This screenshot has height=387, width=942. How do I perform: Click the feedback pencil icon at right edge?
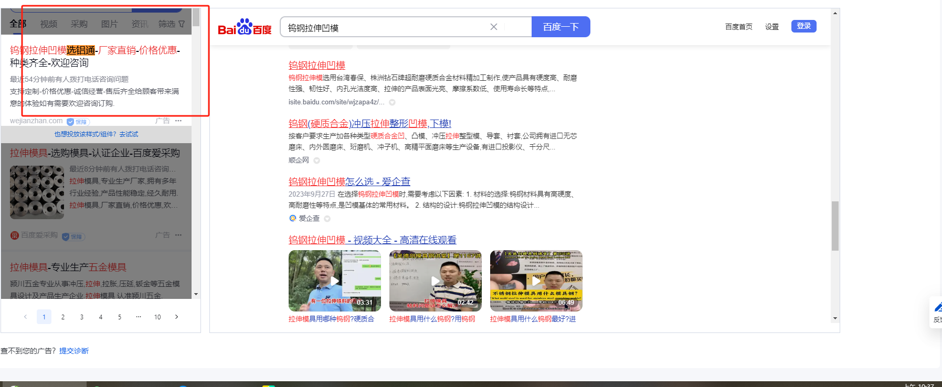click(x=937, y=307)
